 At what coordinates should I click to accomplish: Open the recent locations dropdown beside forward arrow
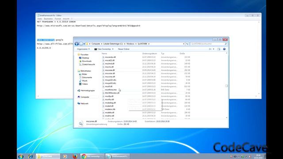click(x=84, y=44)
